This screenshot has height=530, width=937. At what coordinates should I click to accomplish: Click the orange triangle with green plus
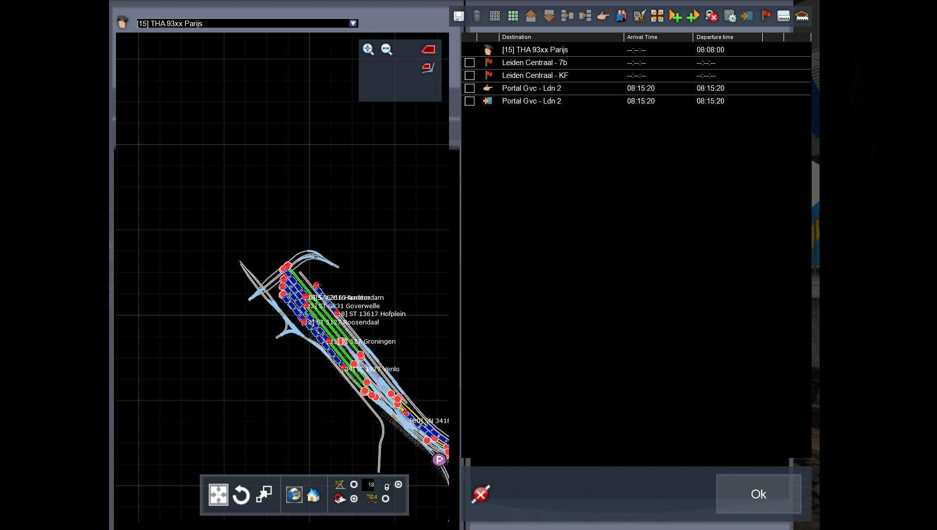click(675, 16)
